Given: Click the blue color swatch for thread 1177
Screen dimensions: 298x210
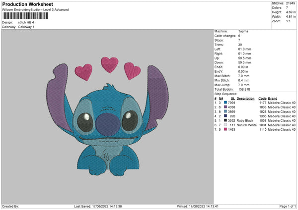Looking at the screenshot, I should pos(225,103).
